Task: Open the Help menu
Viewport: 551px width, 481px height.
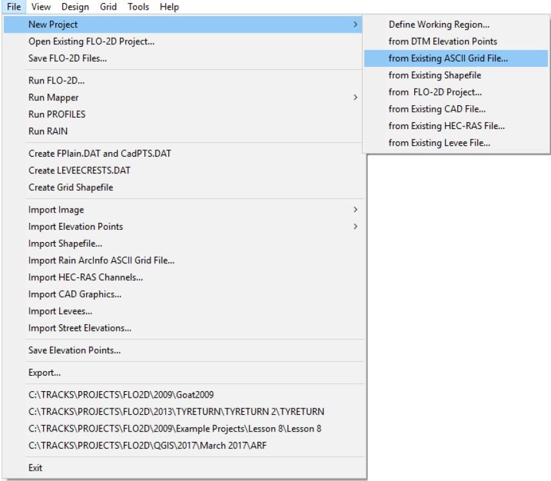Action: pos(169,7)
